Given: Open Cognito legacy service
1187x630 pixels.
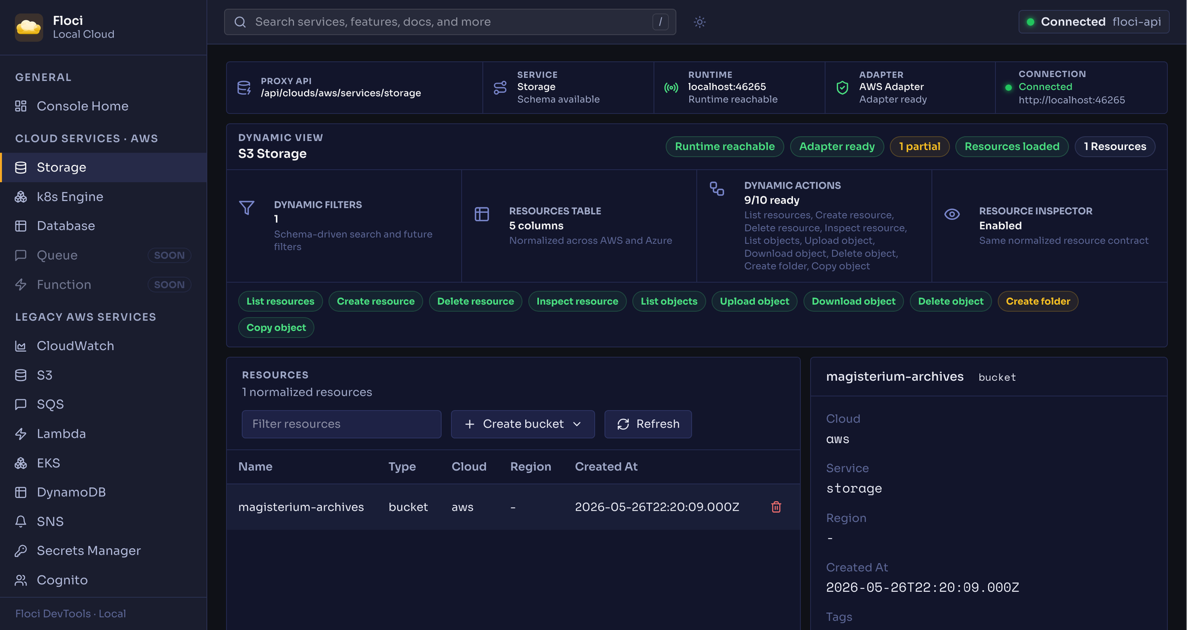Looking at the screenshot, I should coord(103,580).
